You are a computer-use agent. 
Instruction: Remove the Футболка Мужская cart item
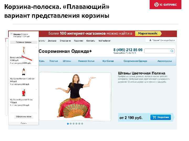[36, 90]
